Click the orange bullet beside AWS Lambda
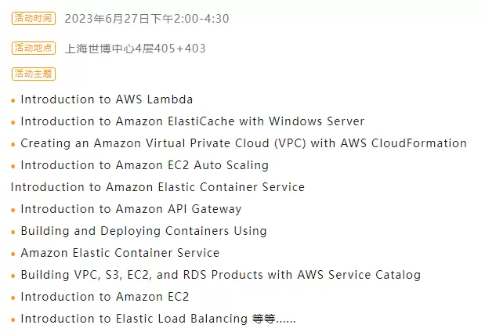The width and height of the screenshot is (485, 332). point(13,101)
